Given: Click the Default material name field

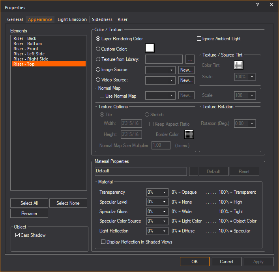Looking at the screenshot, I should [x=141, y=171].
